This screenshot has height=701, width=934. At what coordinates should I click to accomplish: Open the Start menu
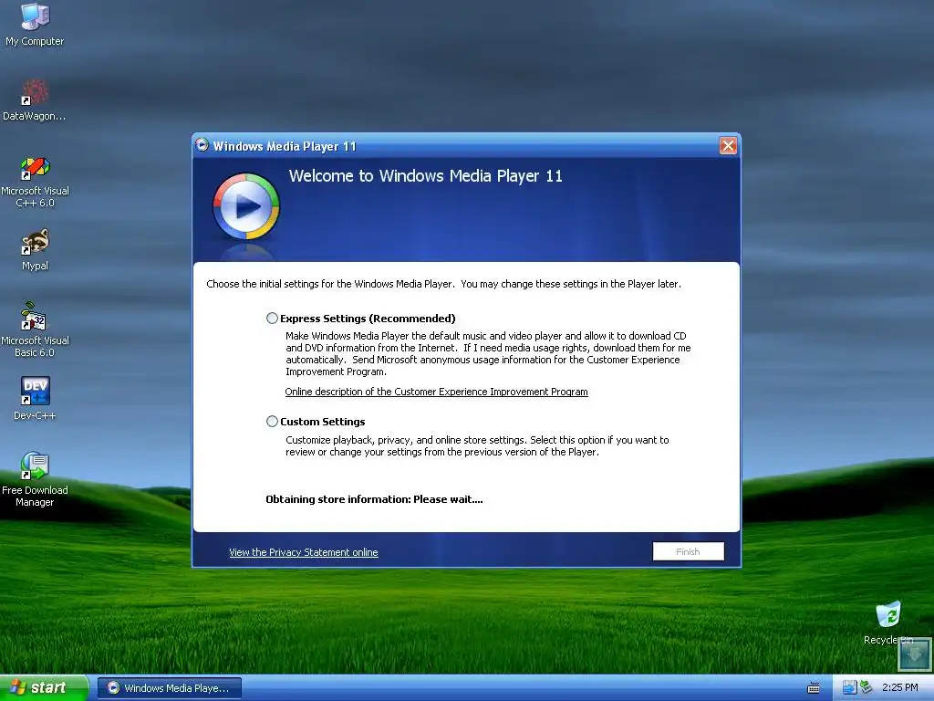point(44,687)
